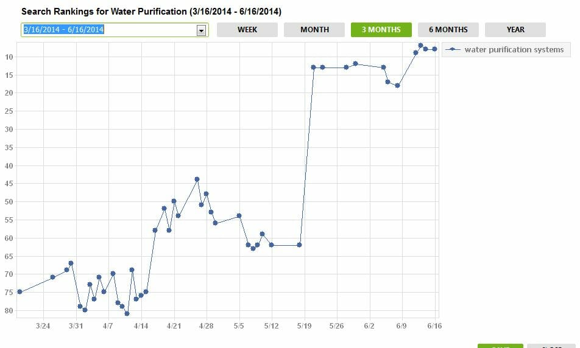This screenshot has height=348, width=580.
Task: Click the 4/7 x-axis label
Action: pyautogui.click(x=108, y=326)
